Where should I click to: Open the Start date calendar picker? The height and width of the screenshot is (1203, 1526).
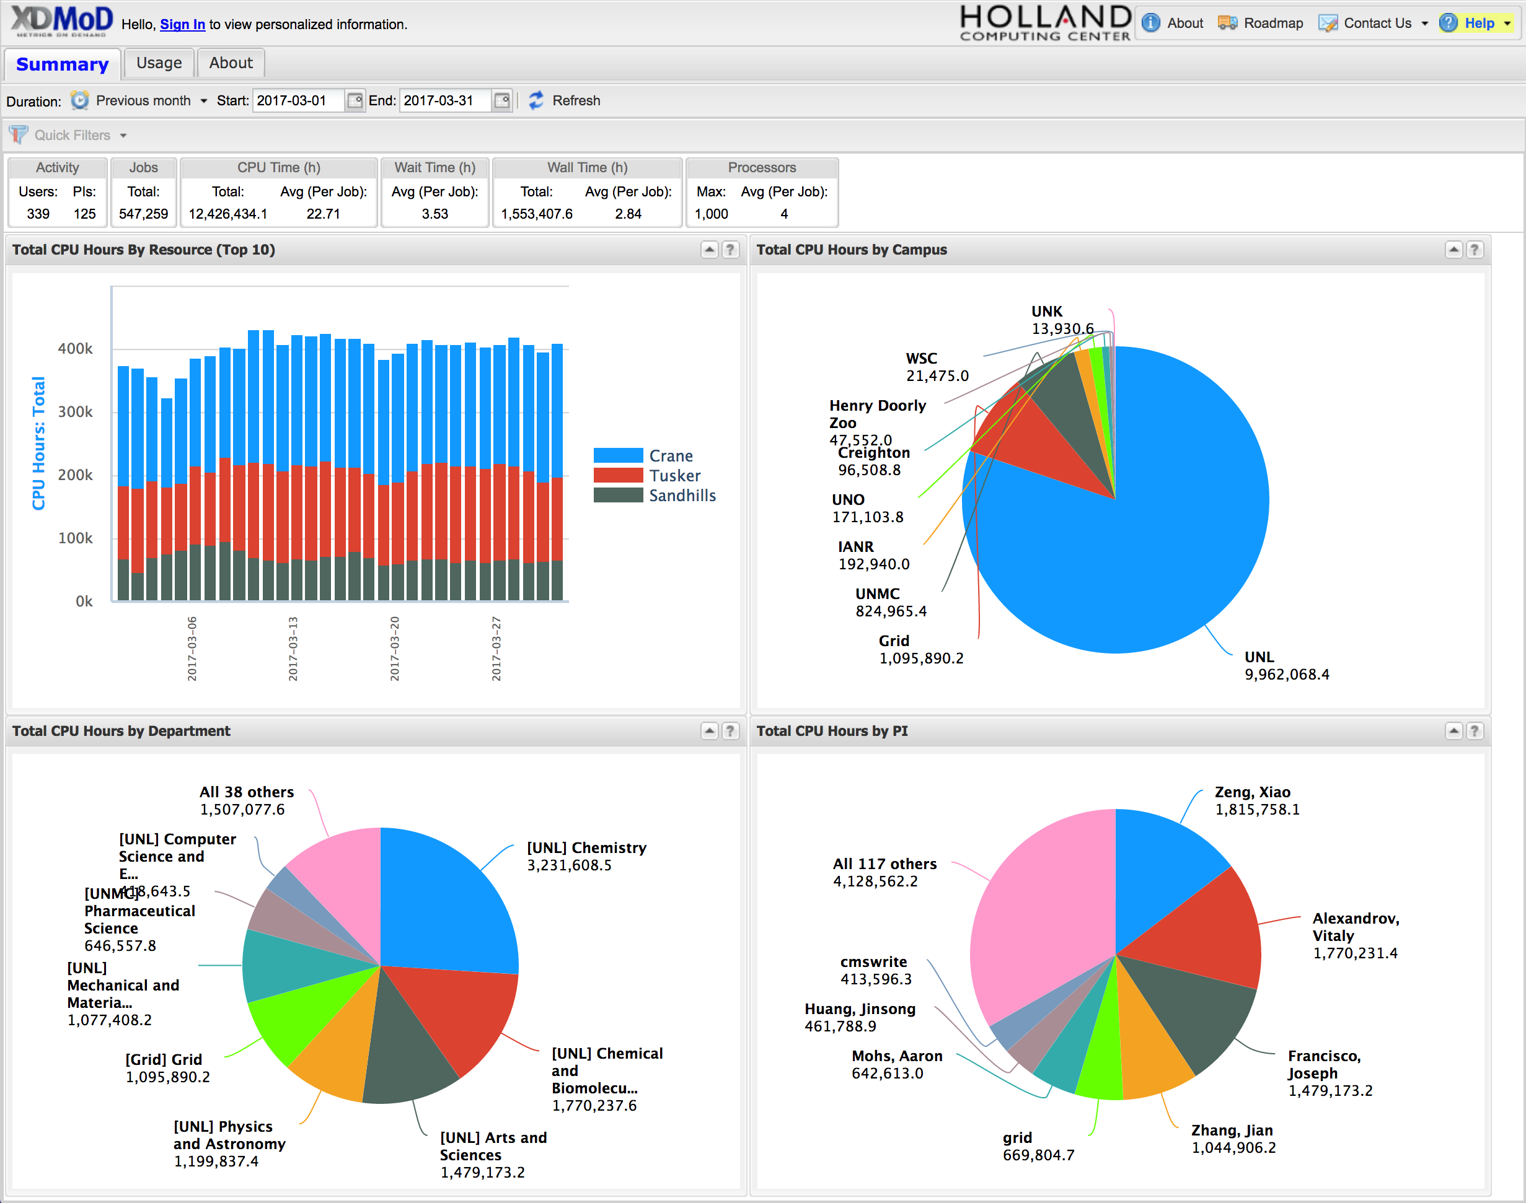355,101
